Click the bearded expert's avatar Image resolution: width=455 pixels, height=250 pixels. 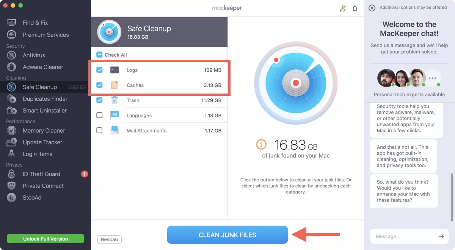(386, 78)
